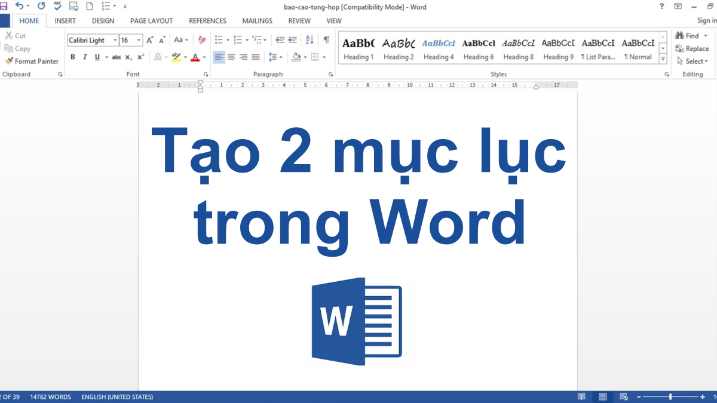
Task: Toggle show paragraph marks
Action: click(326, 40)
